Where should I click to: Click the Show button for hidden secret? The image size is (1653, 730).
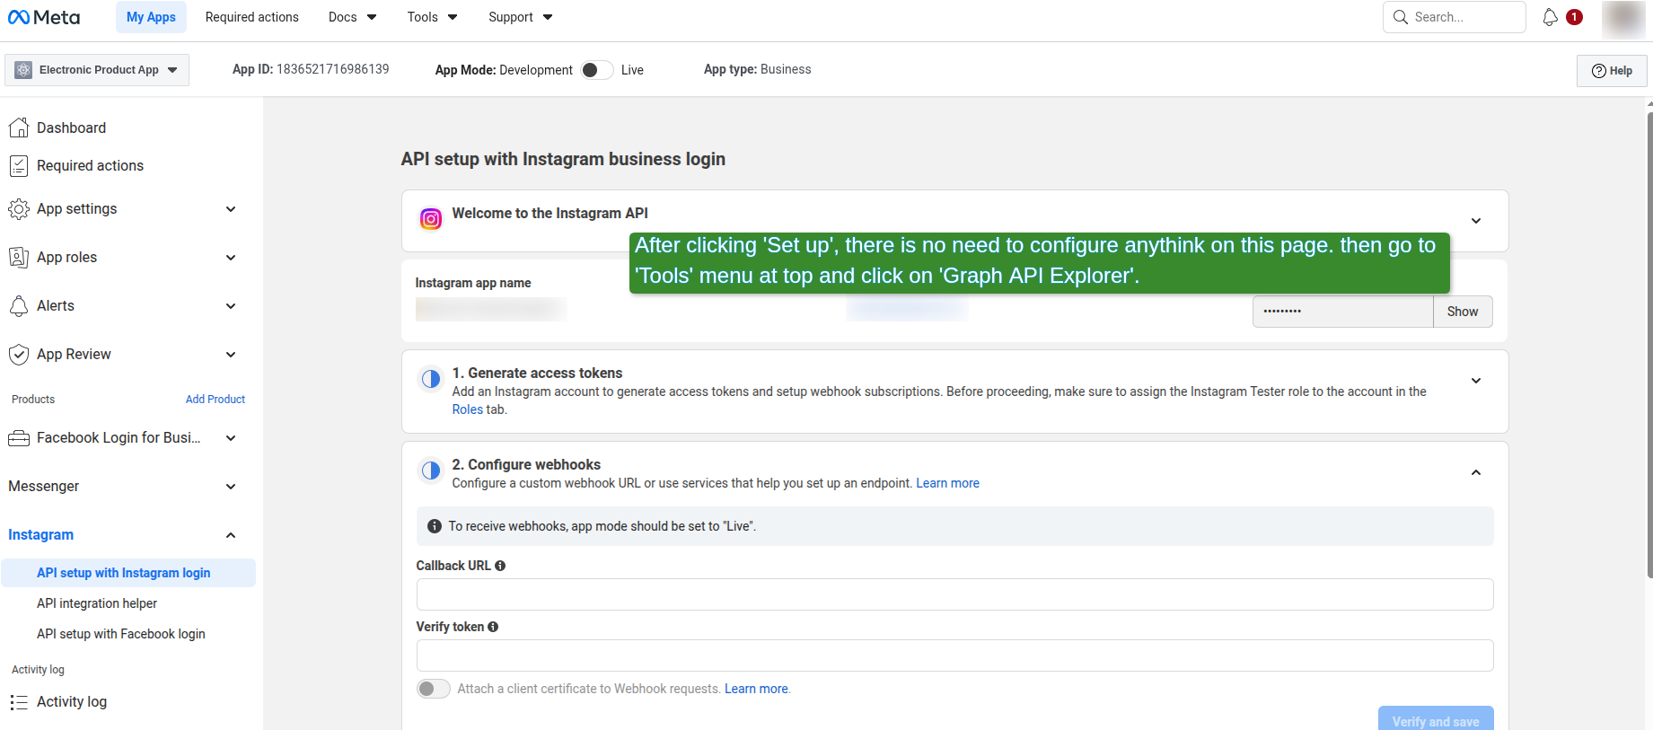(1462, 312)
